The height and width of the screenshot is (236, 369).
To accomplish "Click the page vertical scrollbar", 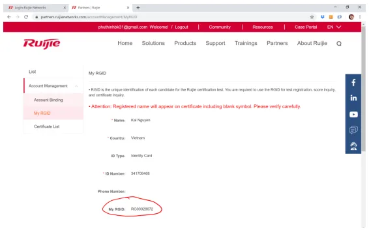I will click(x=364, y=89).
